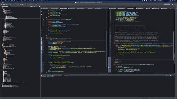Open the Source menu
177x99 pixels.
click(16, 1)
